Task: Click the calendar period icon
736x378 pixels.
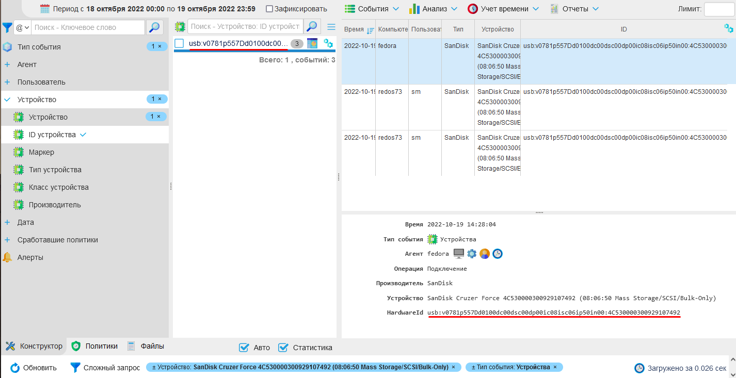Action: tap(45, 9)
